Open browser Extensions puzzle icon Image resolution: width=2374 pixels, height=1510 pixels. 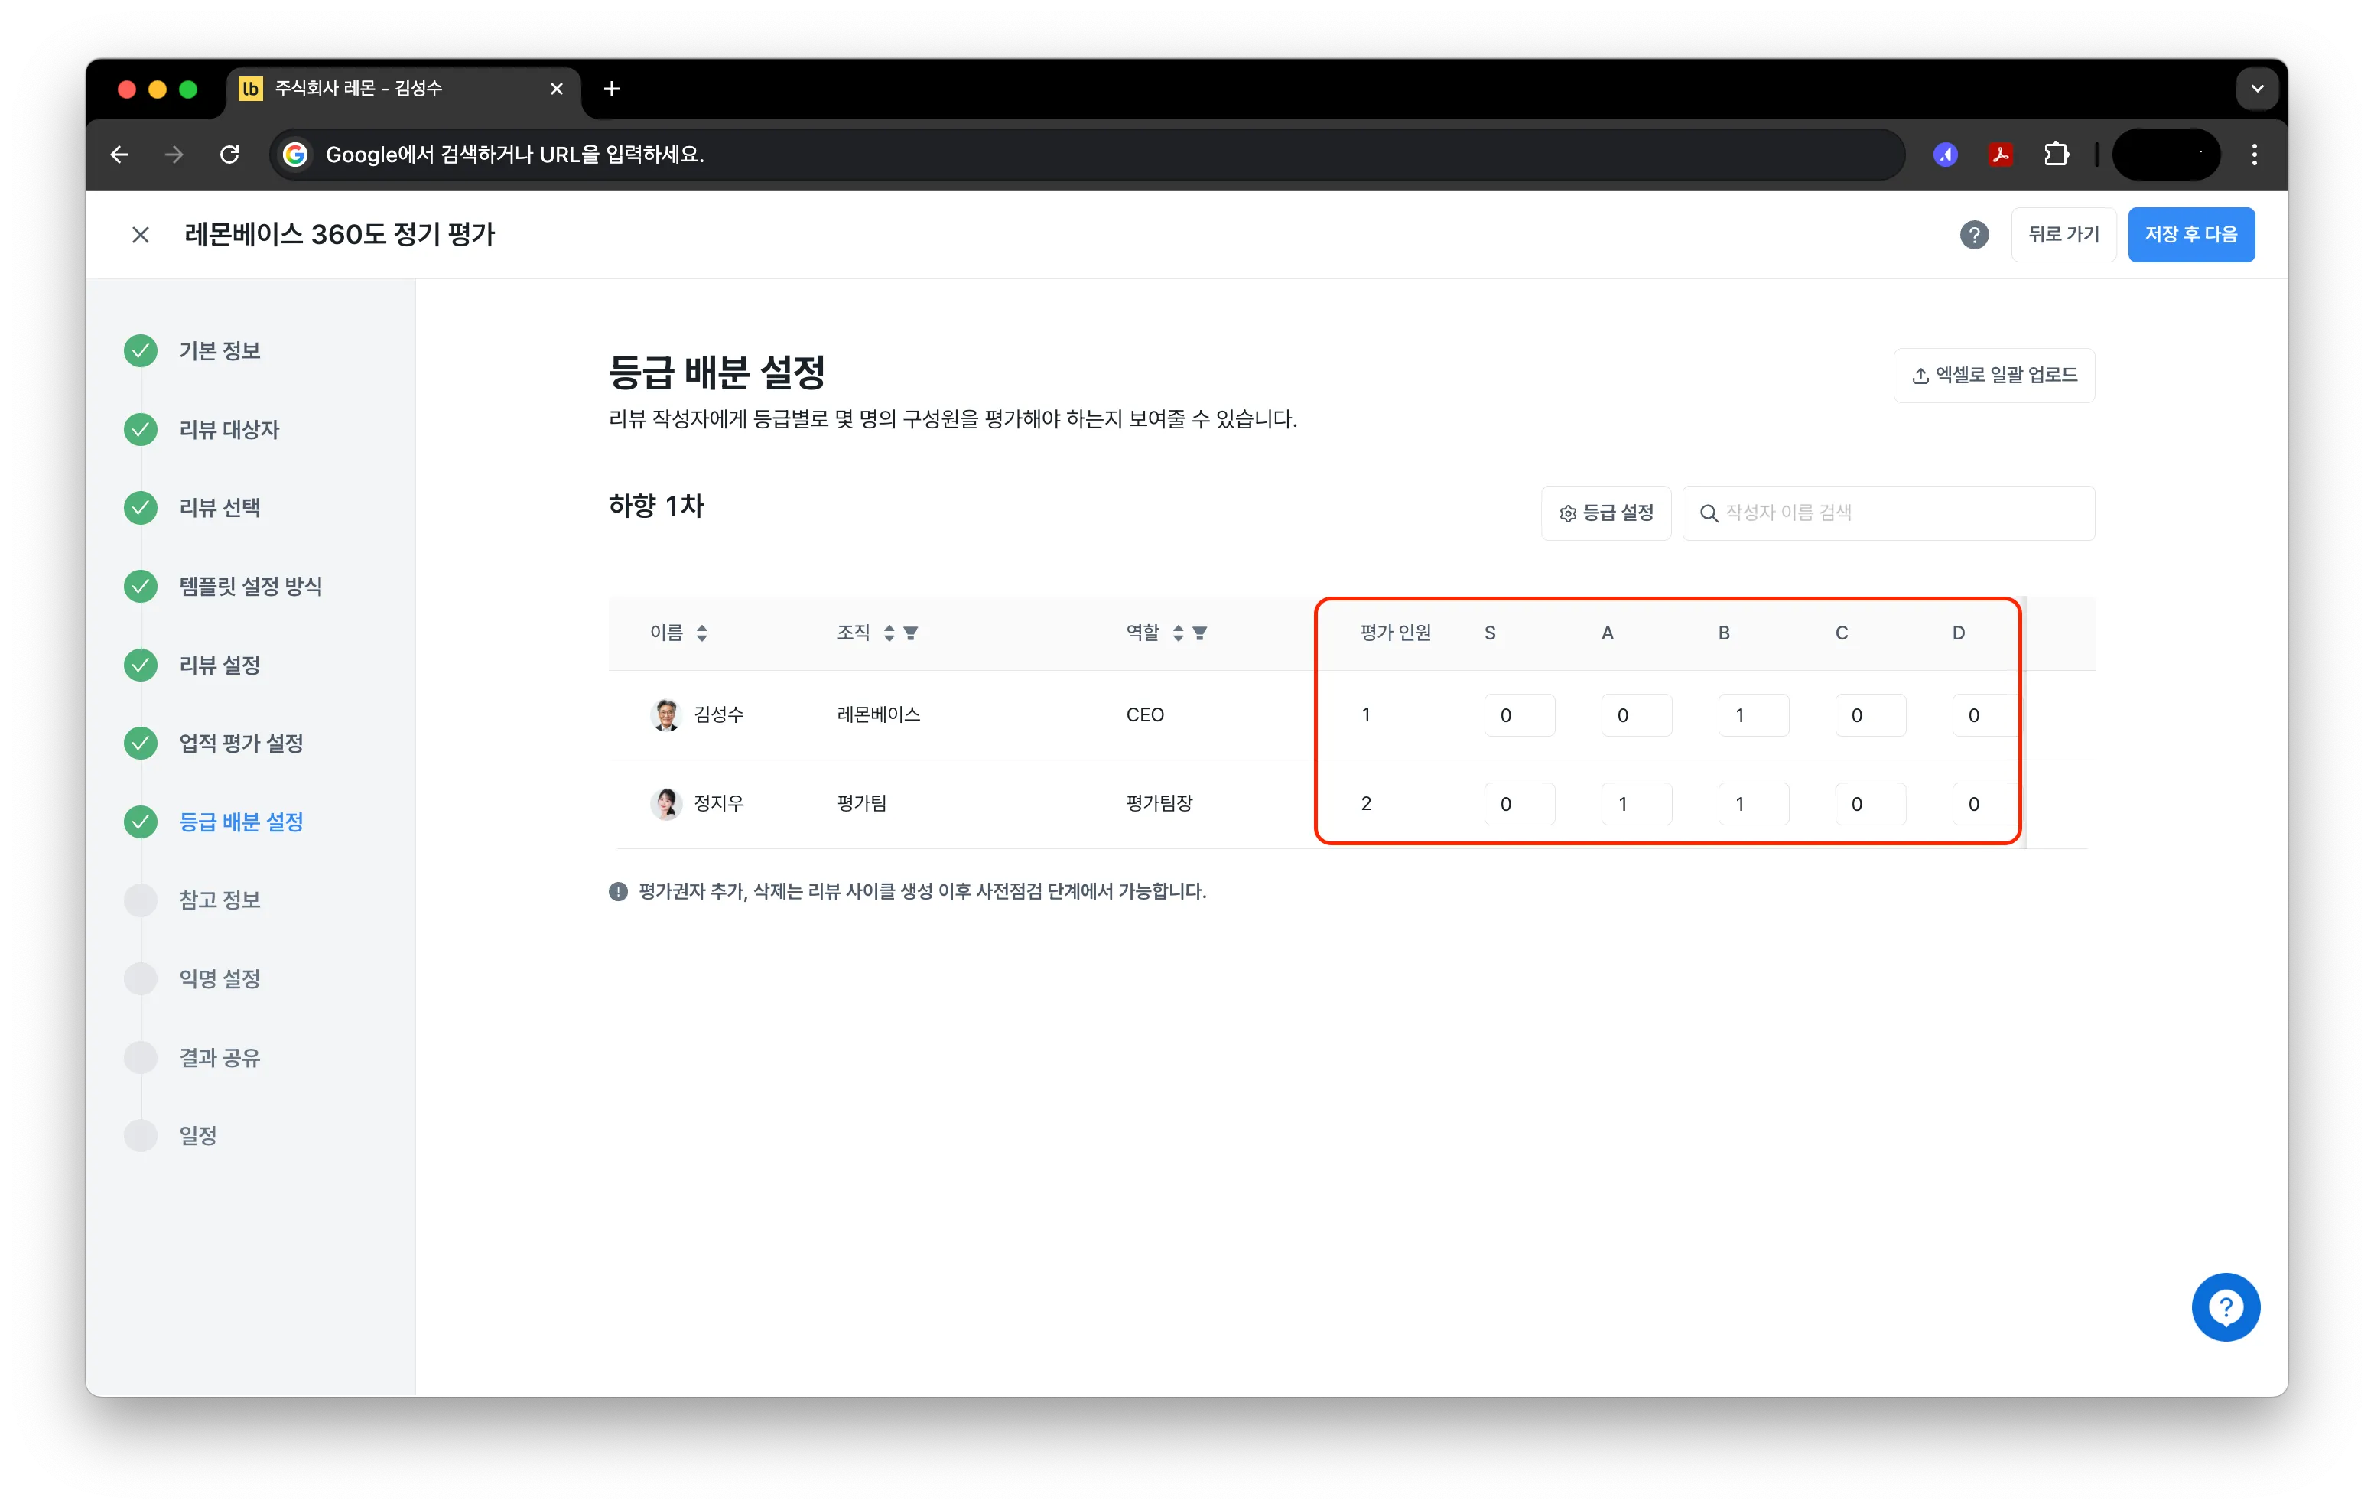pos(2056,155)
